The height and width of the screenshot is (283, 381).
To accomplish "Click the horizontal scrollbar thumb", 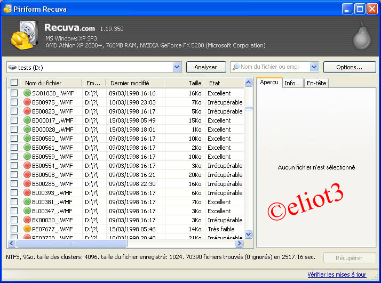I will [x=72, y=243].
